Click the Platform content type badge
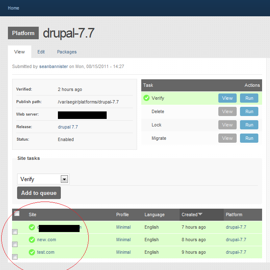Image resolution: width=270 pixels, height=270 pixels. coord(23,33)
